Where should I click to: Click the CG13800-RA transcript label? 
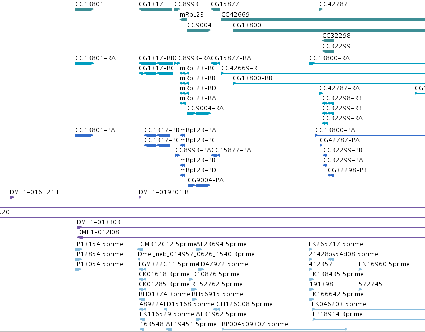[329, 58]
